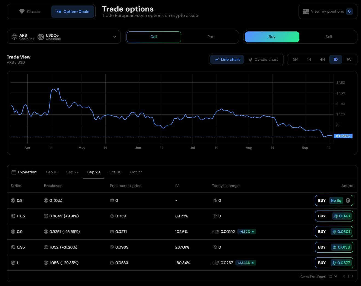Open the Rows Per Page dropdown
Viewport: 361px width, 286px height.
(333, 276)
